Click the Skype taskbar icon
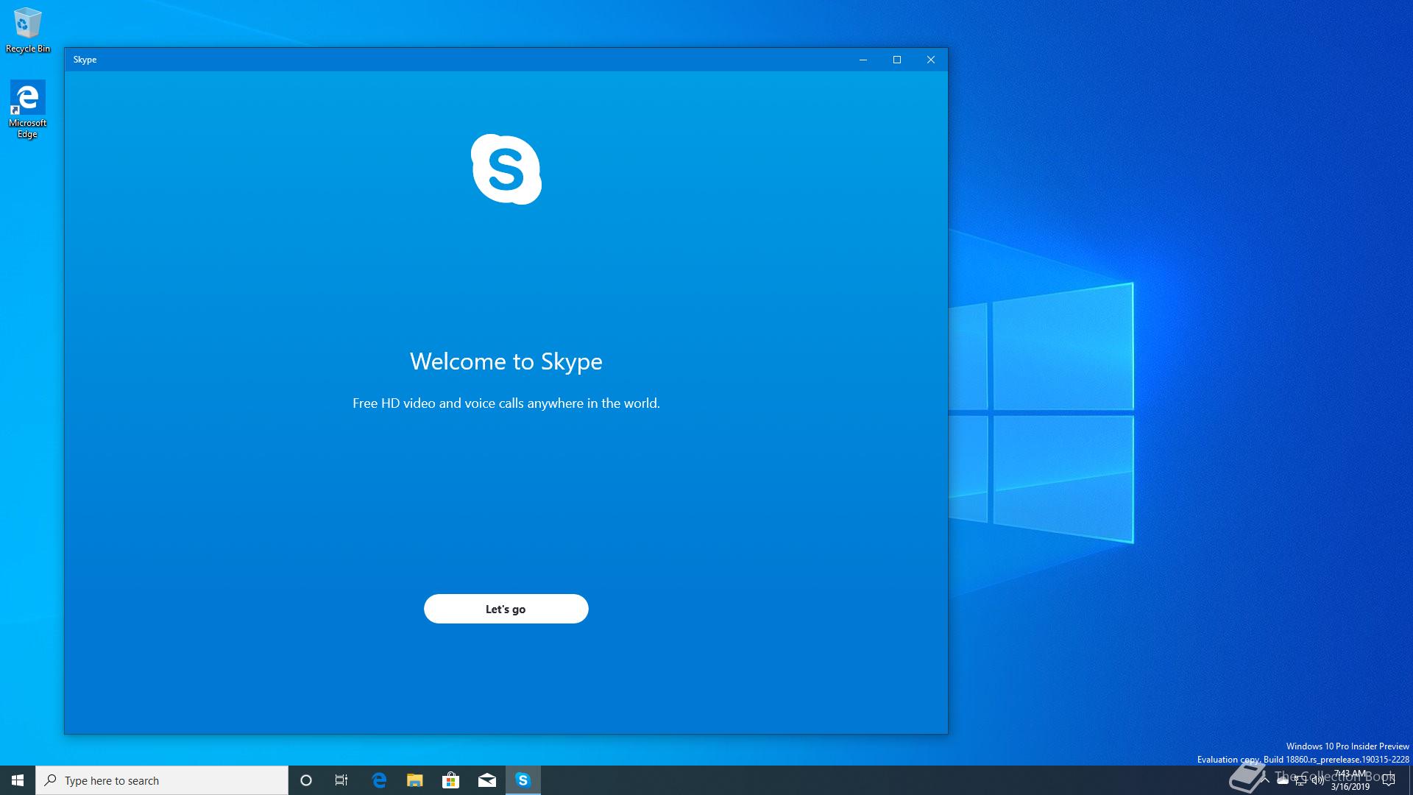1413x795 pixels. click(523, 780)
